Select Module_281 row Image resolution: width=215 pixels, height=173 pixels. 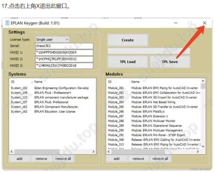(153, 88)
